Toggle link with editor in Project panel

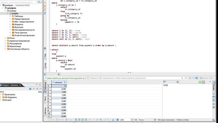tap(40, 89)
